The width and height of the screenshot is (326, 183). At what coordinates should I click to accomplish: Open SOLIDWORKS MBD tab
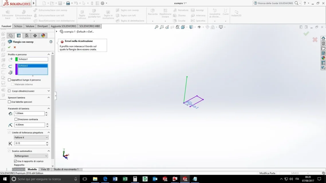click(x=90, y=26)
